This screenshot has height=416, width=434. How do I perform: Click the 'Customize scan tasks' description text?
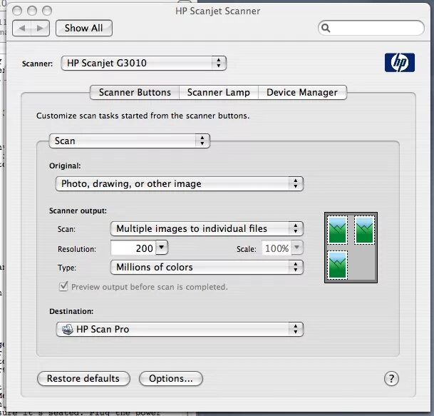[143, 116]
